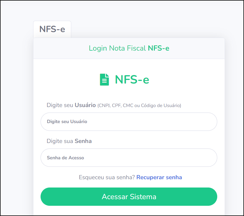Open the Recuperar senha link
This screenshot has width=244, height=216.
click(159, 177)
